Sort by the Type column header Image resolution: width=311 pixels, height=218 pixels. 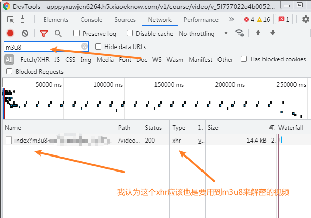[x=183, y=128]
